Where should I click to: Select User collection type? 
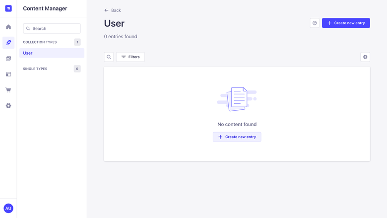[52, 53]
